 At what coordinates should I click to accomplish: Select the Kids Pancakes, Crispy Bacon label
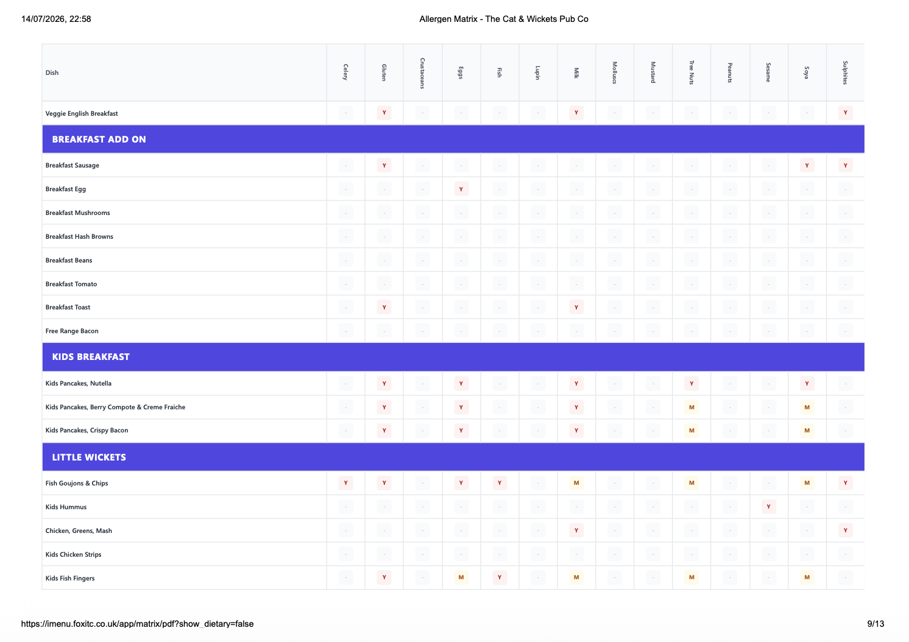point(87,430)
